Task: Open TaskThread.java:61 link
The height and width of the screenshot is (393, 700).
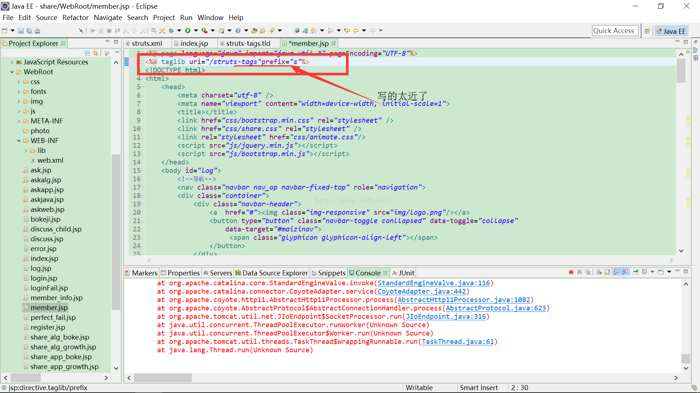Action: click(458, 342)
